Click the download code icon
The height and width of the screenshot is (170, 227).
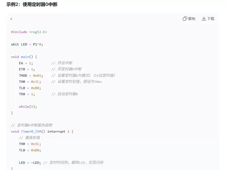[x=204, y=19]
